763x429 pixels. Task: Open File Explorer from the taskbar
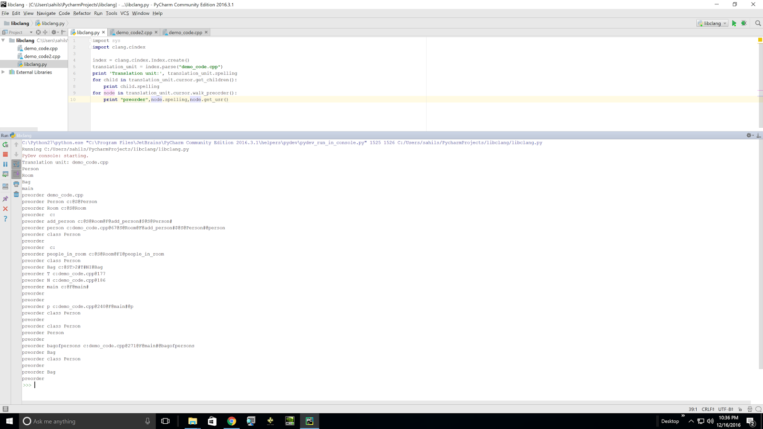coord(193,421)
